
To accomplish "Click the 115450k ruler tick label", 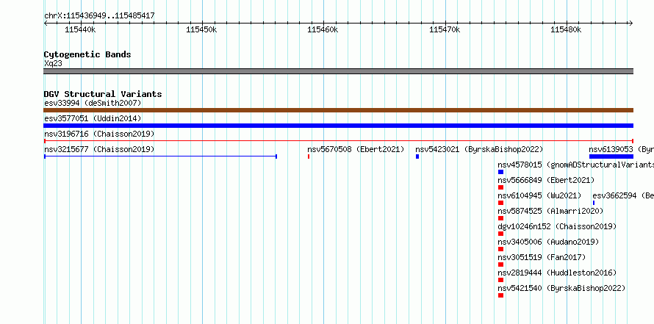I will coord(202,29).
